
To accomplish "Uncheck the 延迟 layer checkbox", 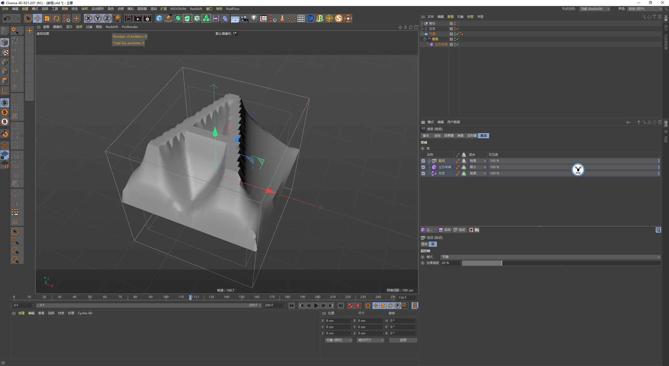I will (423, 161).
